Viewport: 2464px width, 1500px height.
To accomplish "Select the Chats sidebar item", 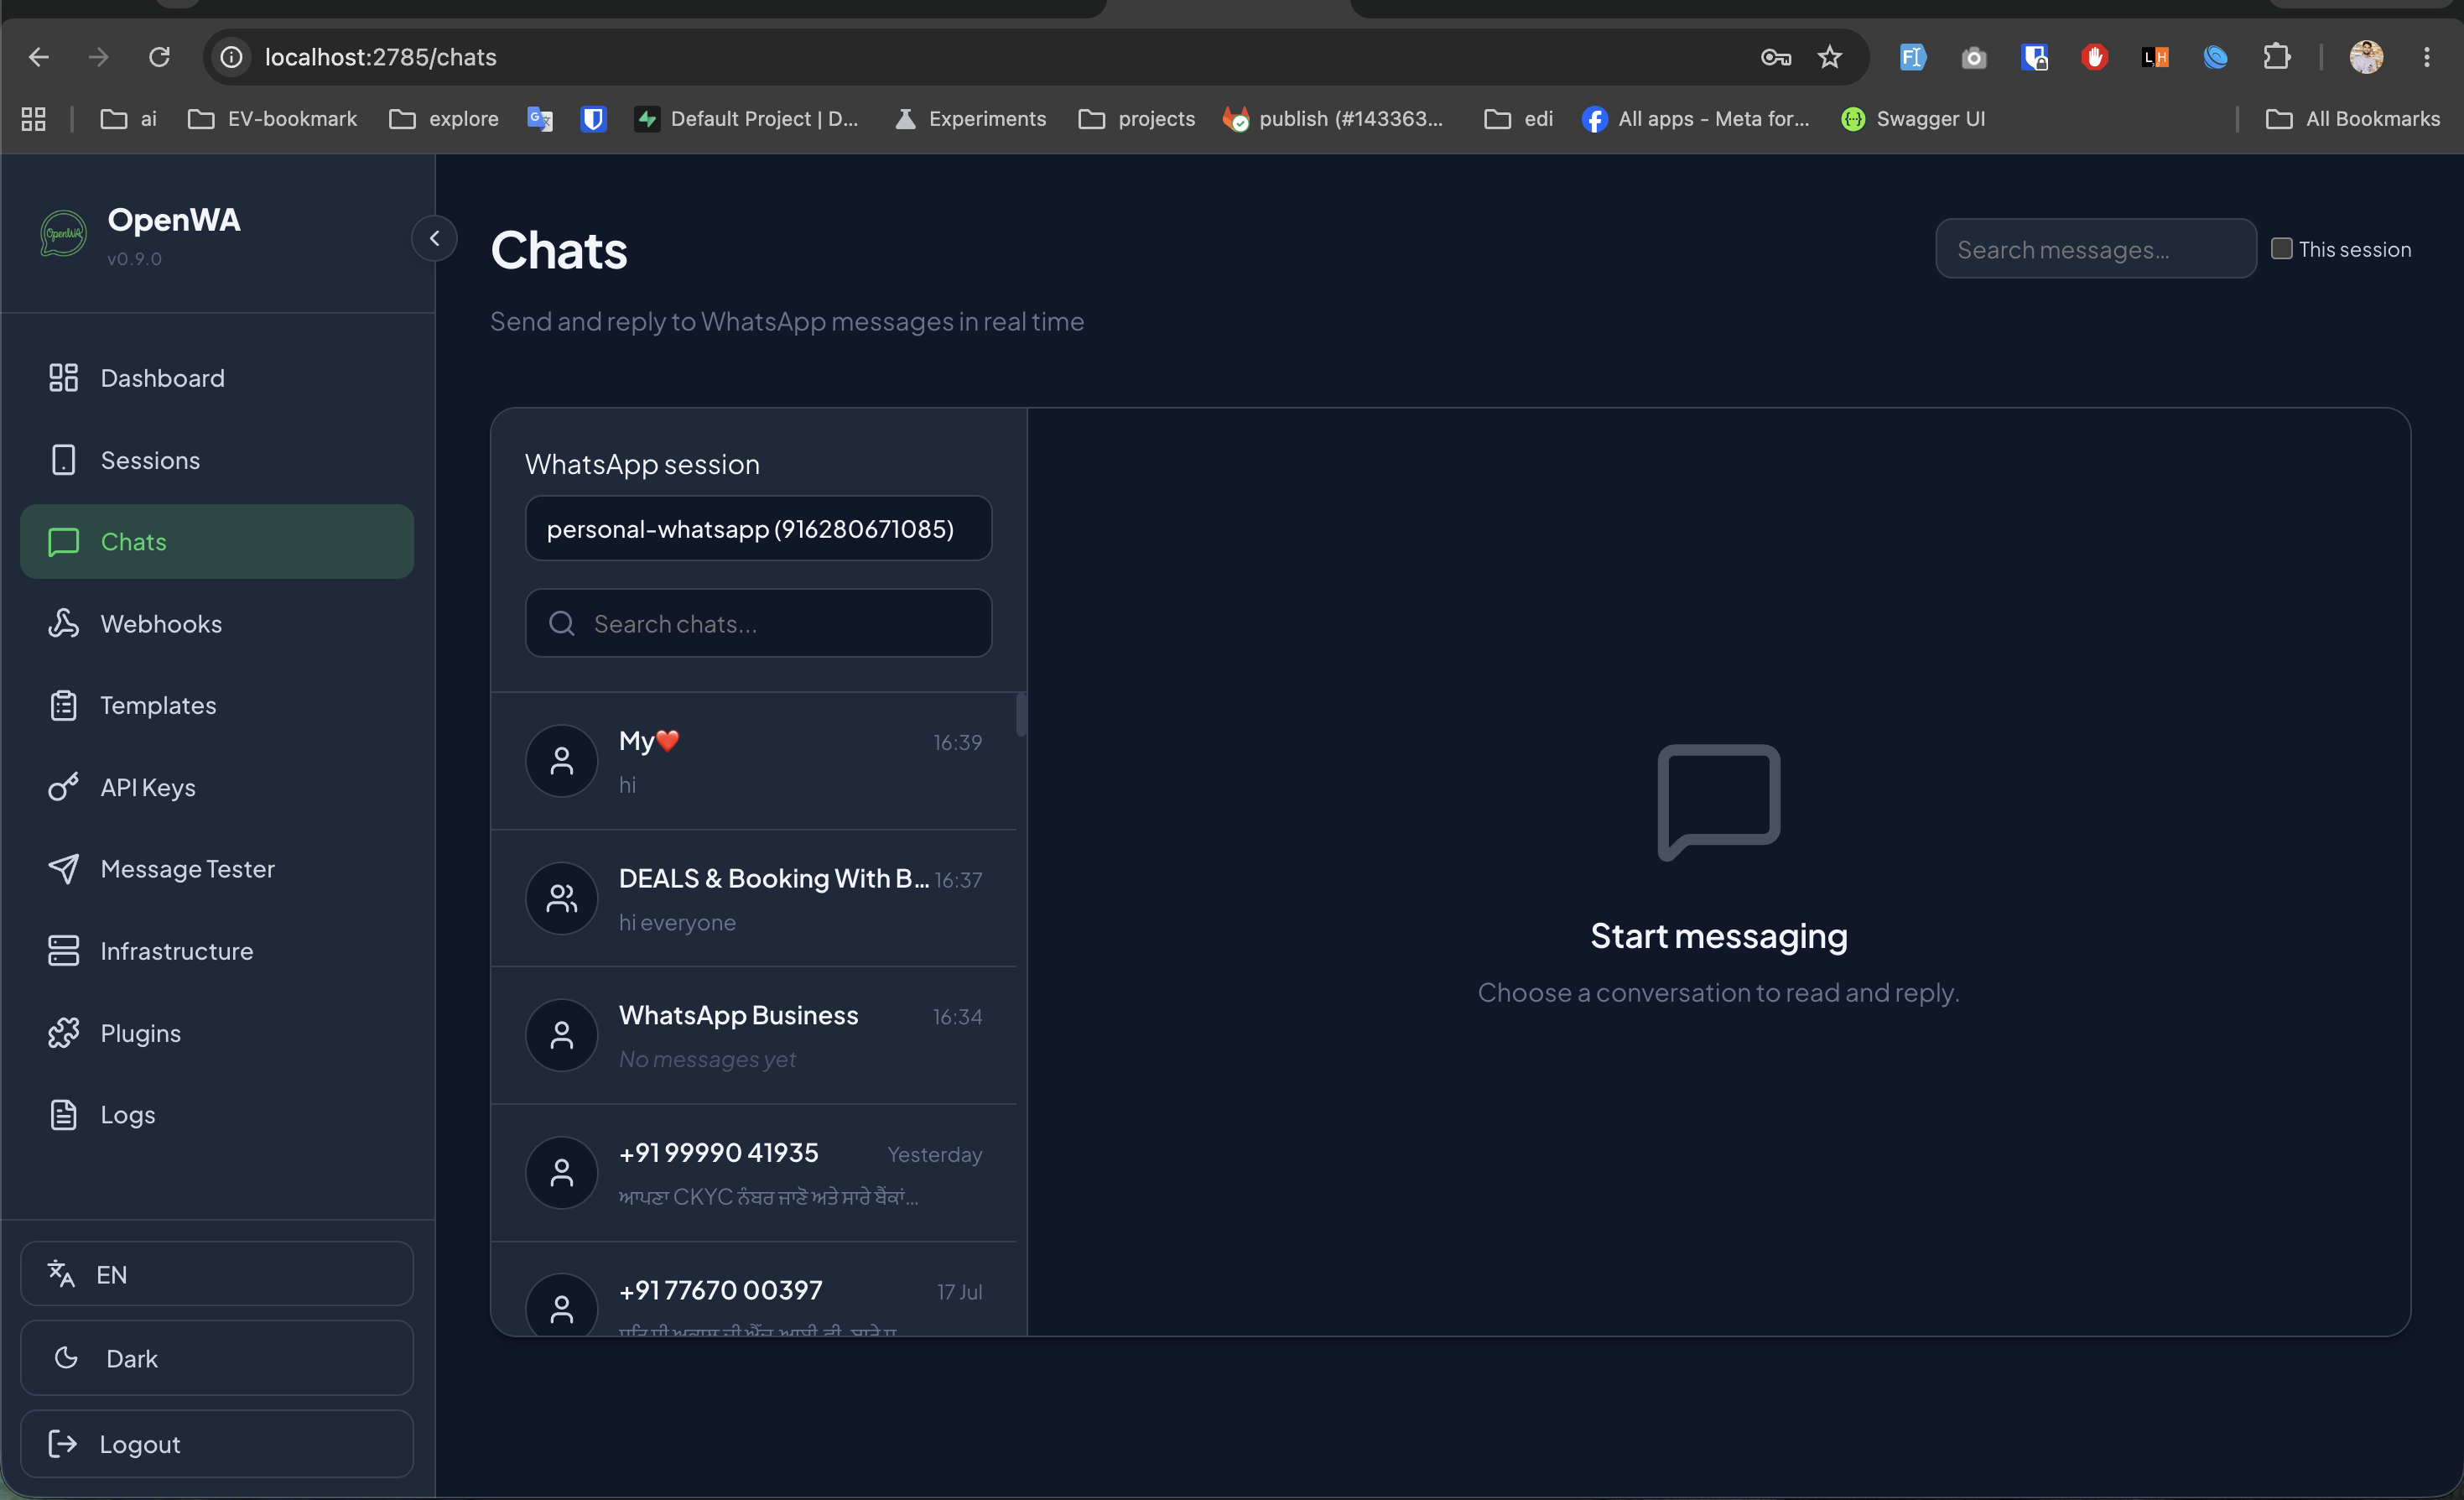I will (x=217, y=541).
